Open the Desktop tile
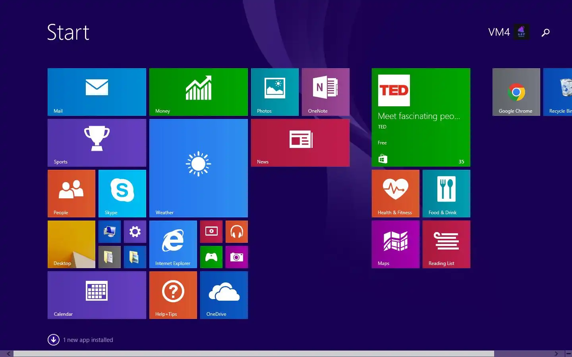The height and width of the screenshot is (357, 572). tap(71, 244)
